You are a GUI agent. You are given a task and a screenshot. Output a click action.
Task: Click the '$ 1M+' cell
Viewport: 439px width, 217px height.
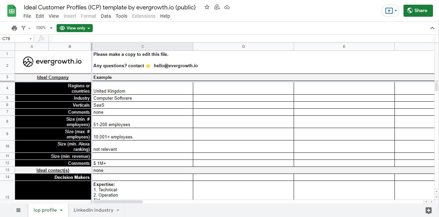click(x=143, y=163)
